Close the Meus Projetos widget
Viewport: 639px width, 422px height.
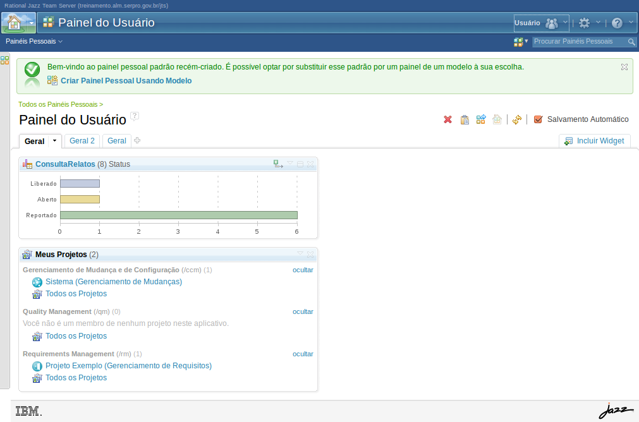[x=310, y=254]
